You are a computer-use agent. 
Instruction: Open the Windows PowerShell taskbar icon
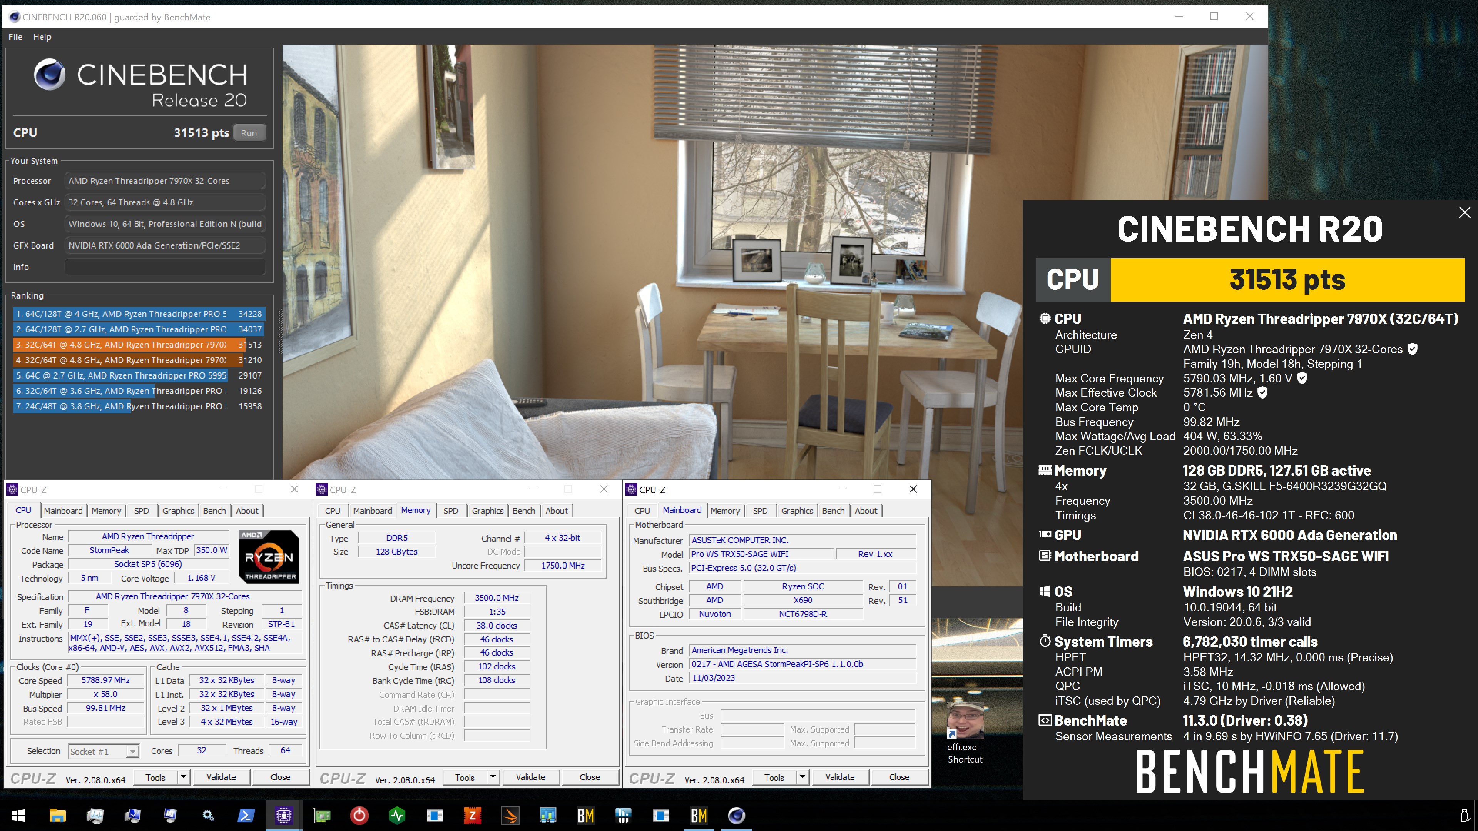(x=246, y=815)
